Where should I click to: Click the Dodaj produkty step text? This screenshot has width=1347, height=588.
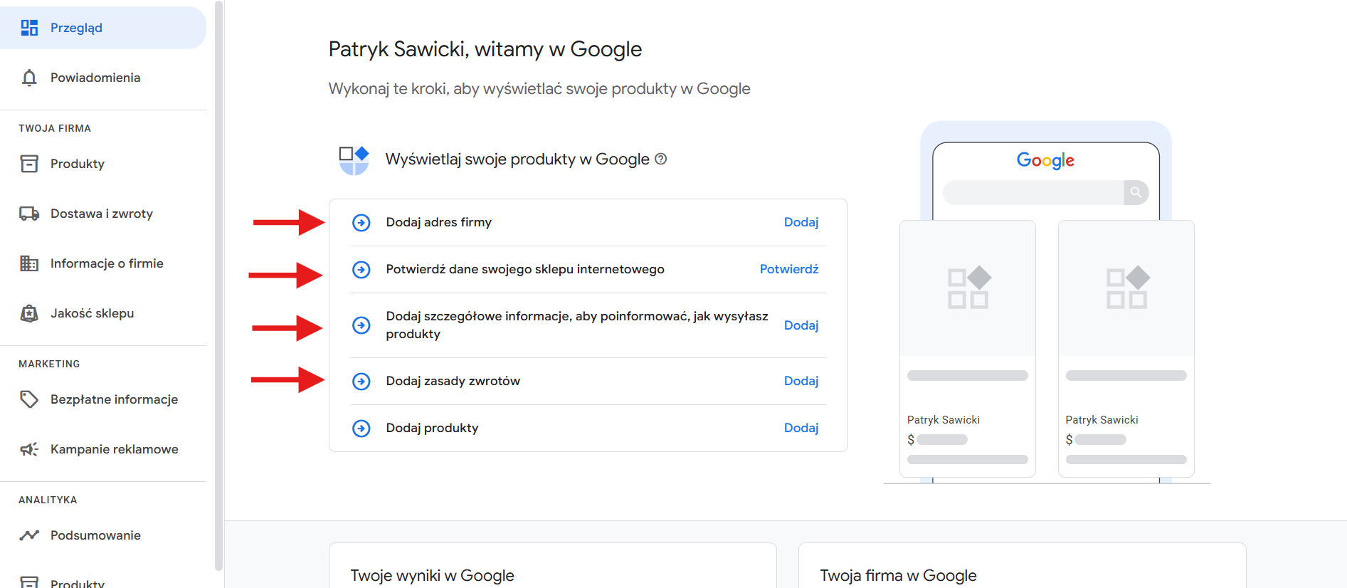[x=432, y=428]
